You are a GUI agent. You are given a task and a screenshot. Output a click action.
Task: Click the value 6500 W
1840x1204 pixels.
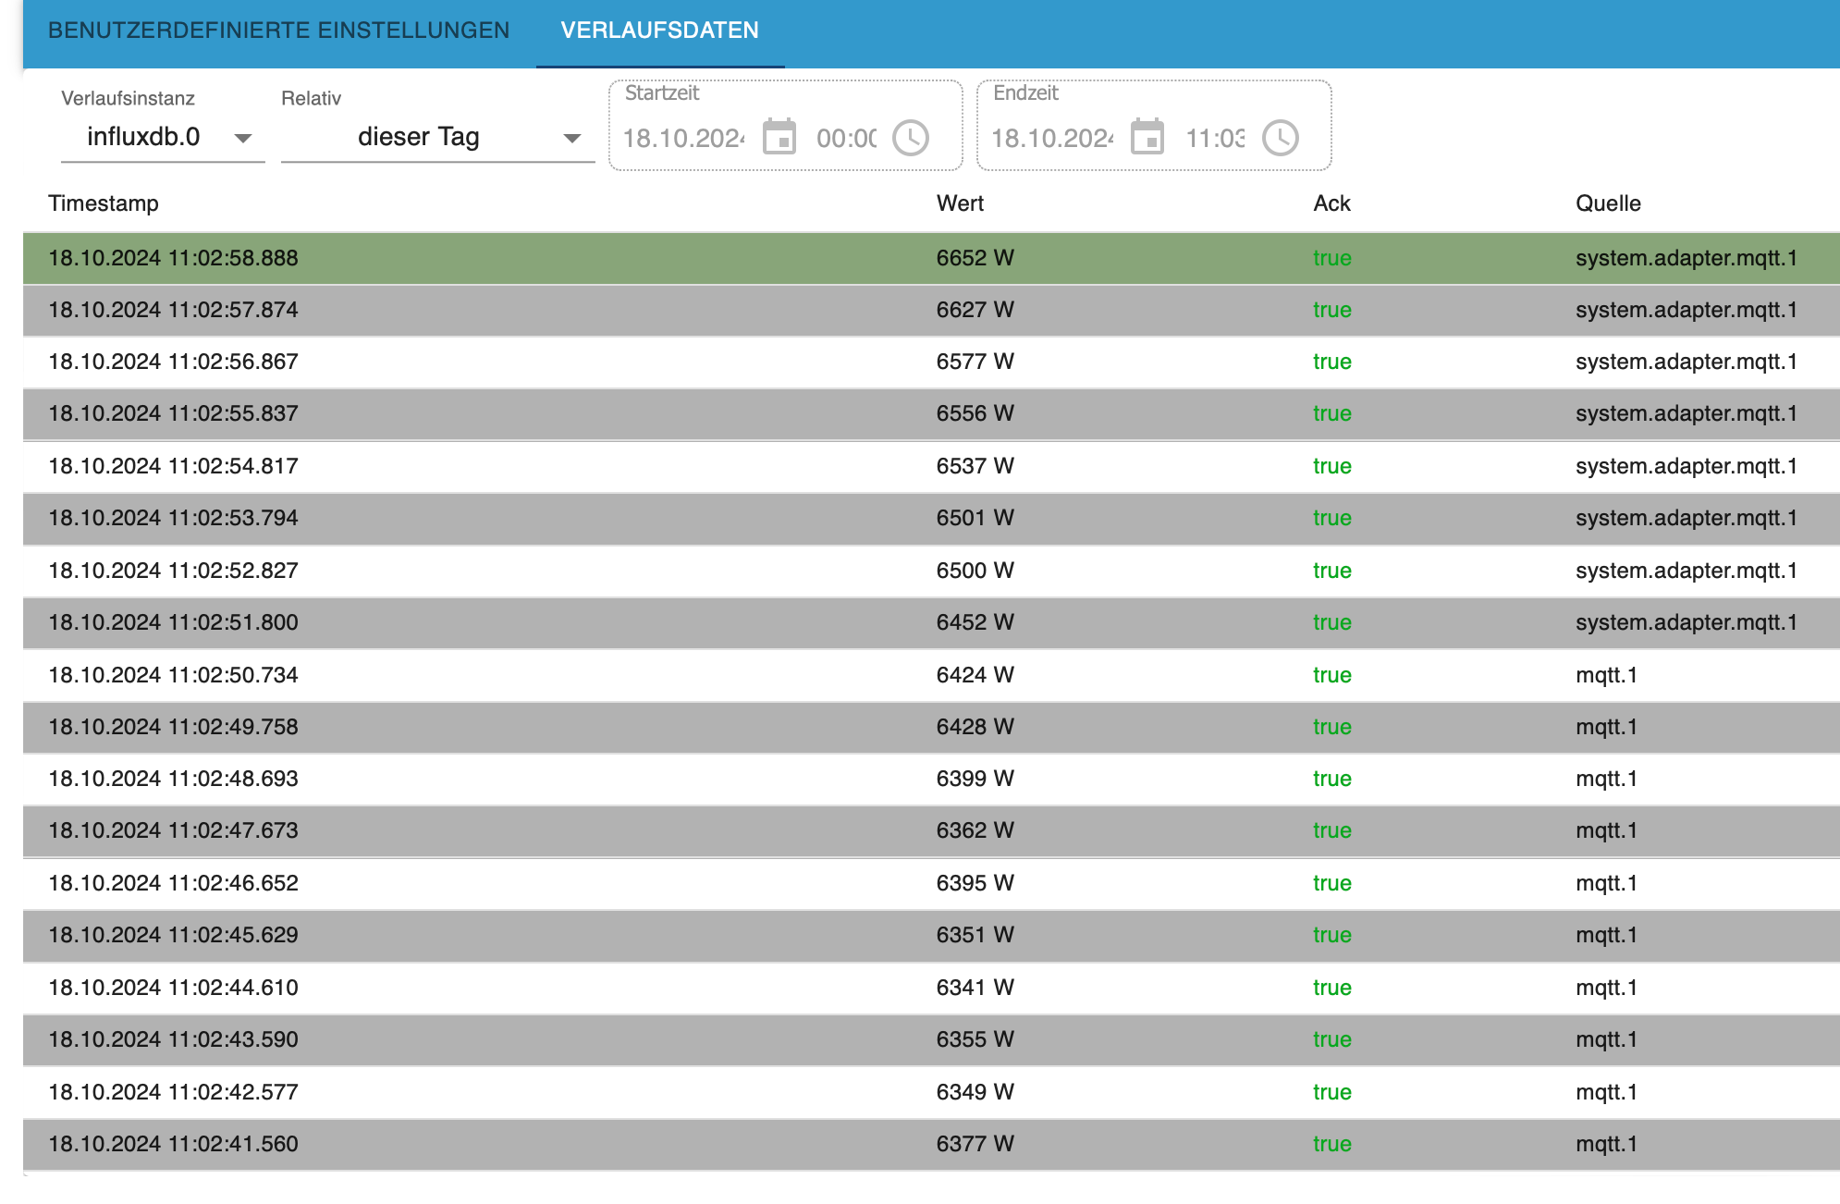click(975, 571)
